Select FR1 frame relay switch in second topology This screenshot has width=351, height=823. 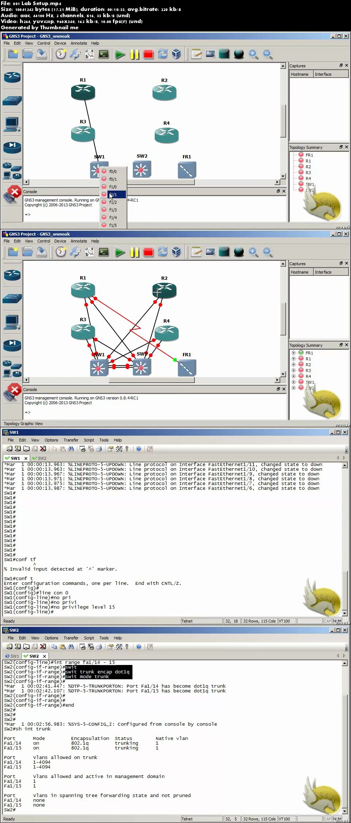187,368
